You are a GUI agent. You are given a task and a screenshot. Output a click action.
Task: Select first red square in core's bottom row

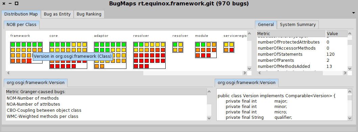[x=52, y=66]
